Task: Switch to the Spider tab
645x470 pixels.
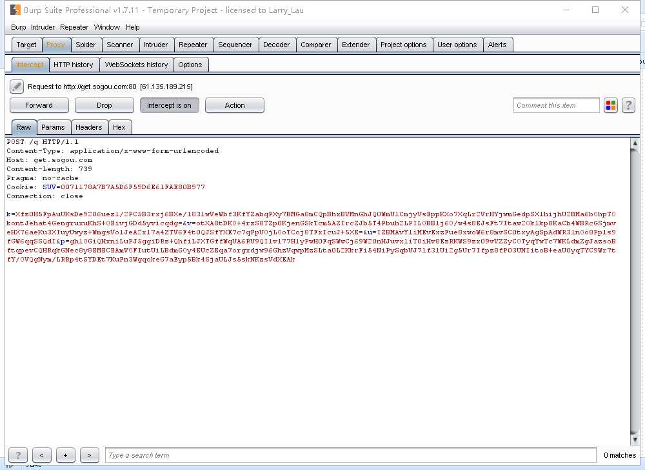Action: click(x=86, y=45)
